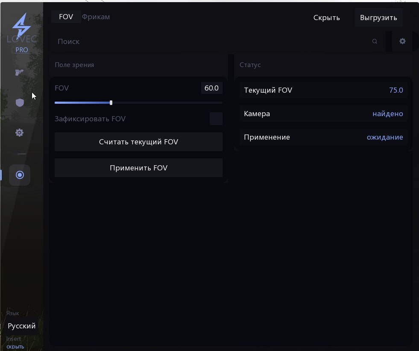Image resolution: width=419 pixels, height=351 pixels.
Task: Click the Считать текущий FOV button
Action: click(x=138, y=142)
